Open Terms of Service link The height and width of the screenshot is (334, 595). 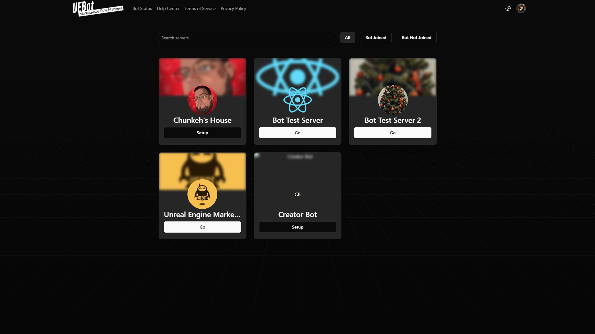(200, 8)
